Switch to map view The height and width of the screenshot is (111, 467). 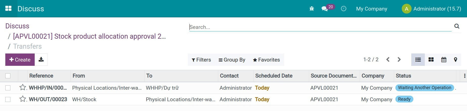pyautogui.click(x=455, y=60)
